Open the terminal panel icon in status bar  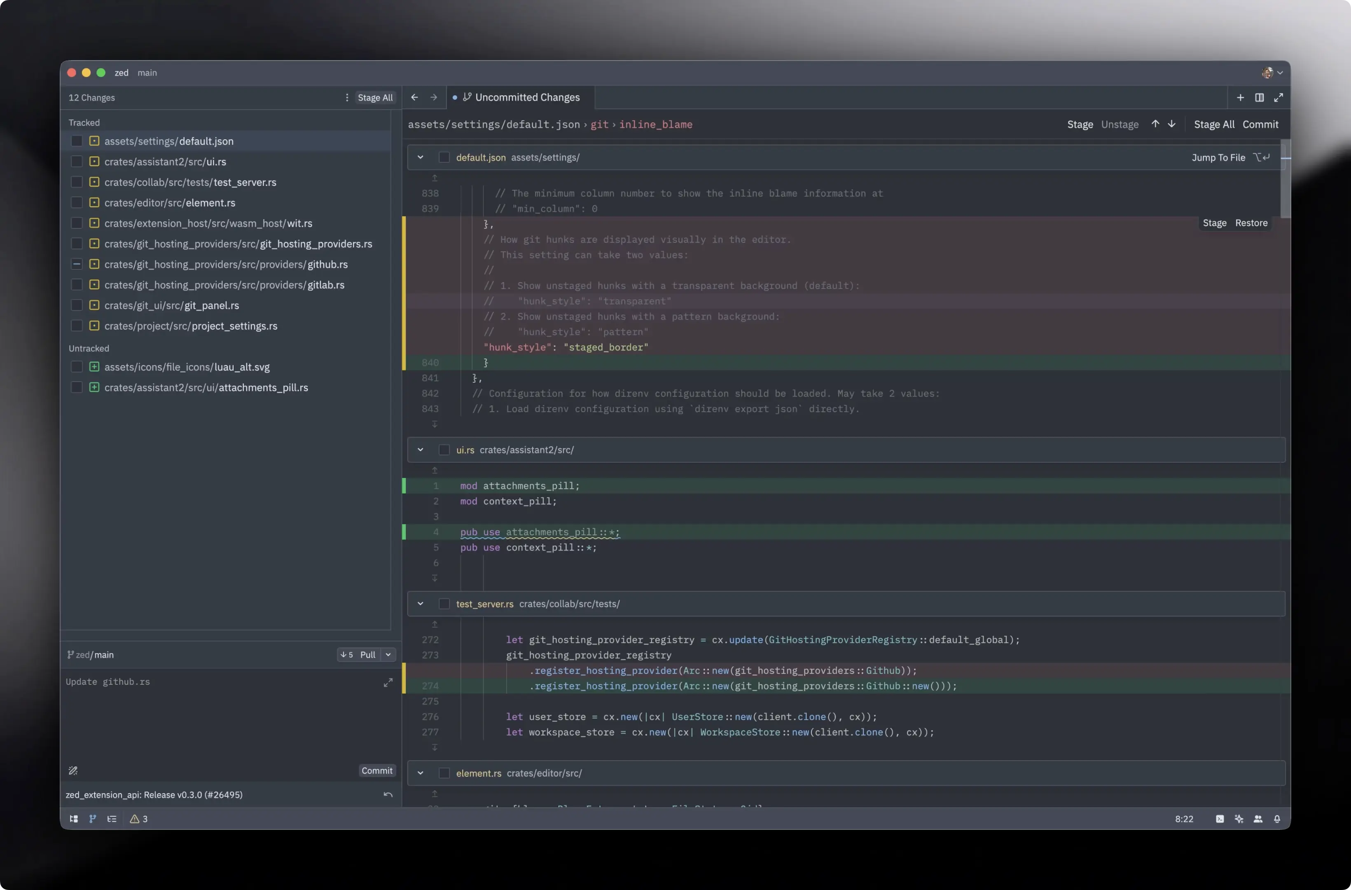(x=1219, y=818)
